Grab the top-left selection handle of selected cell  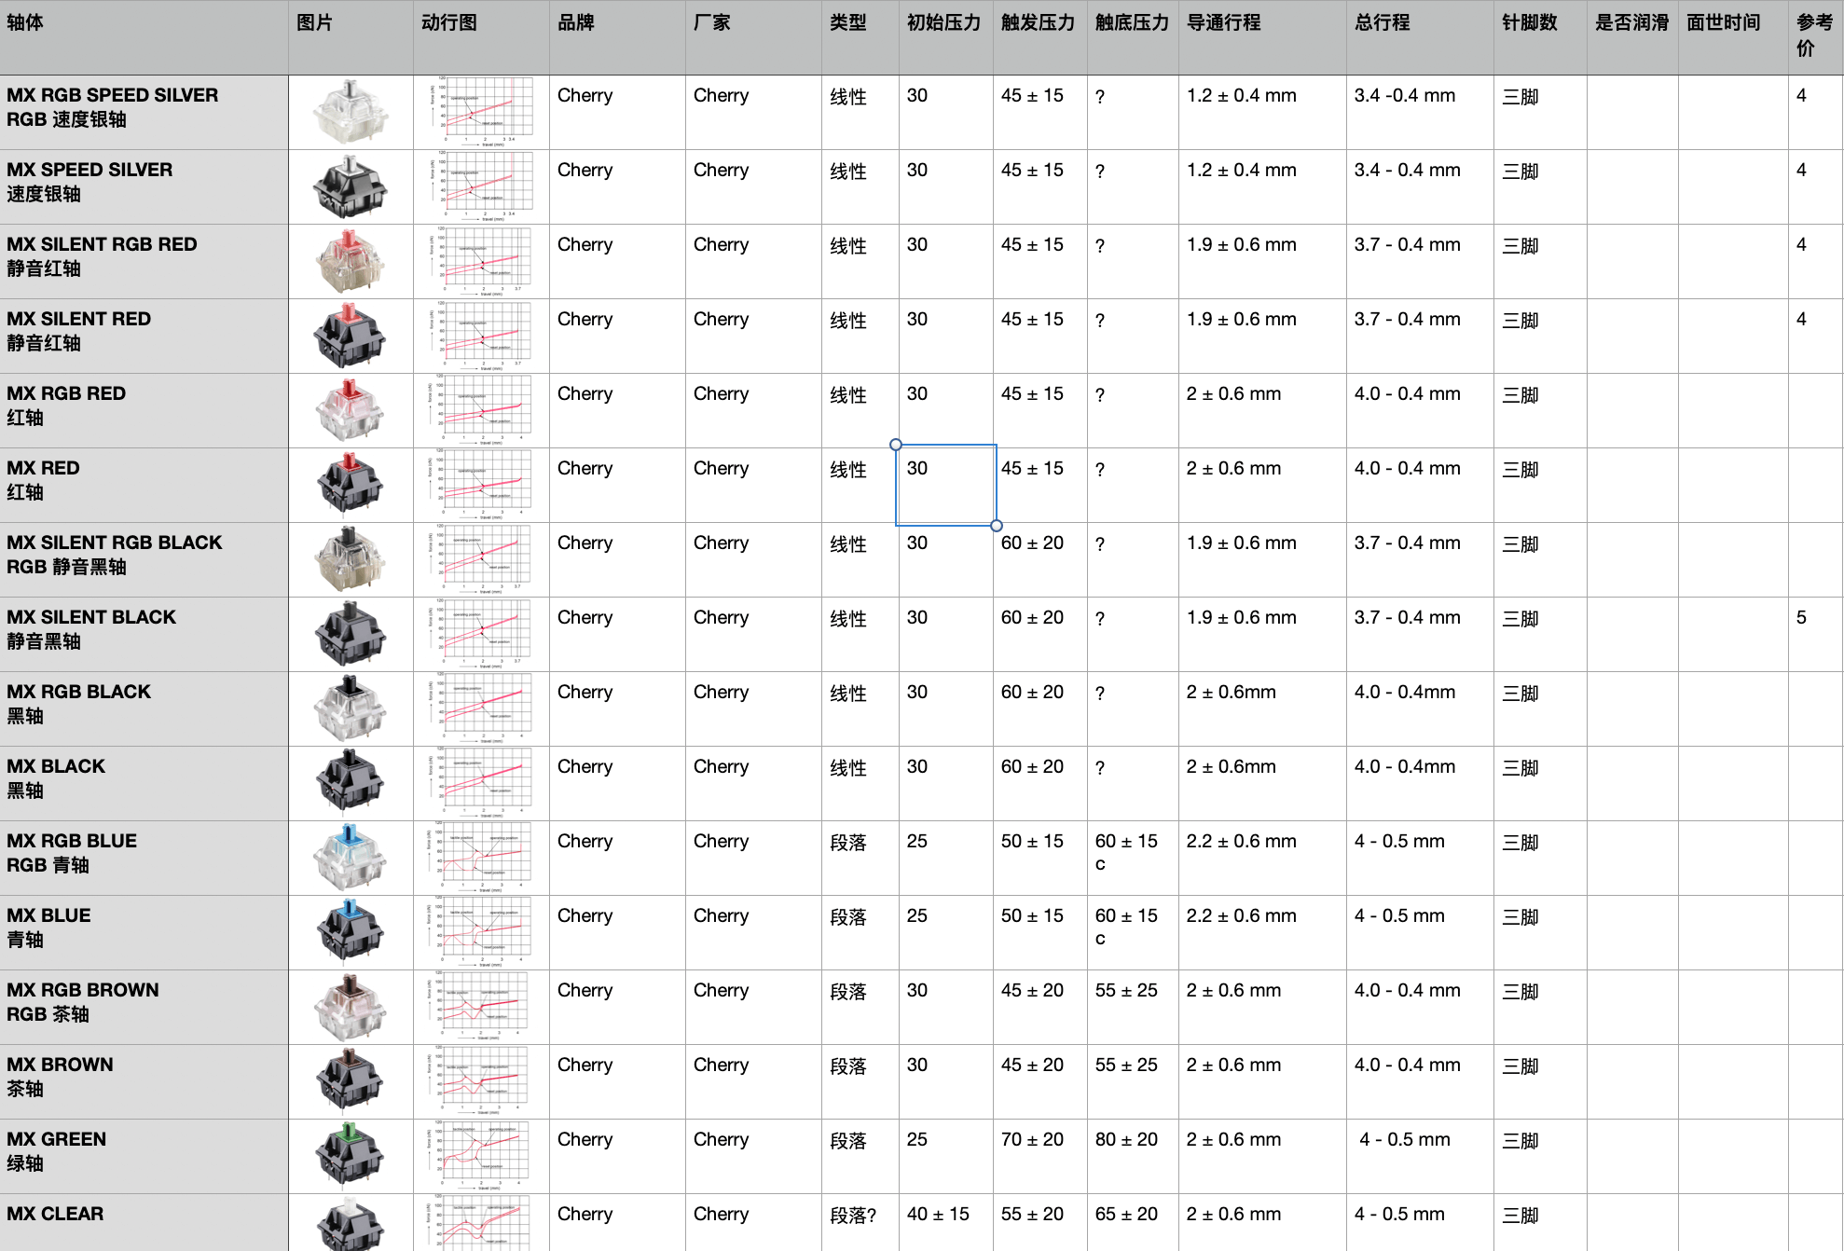tap(896, 445)
